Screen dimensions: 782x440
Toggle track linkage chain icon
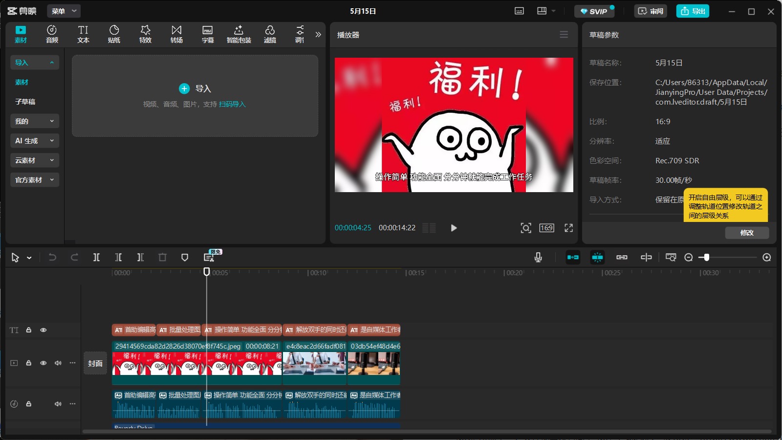click(x=622, y=257)
